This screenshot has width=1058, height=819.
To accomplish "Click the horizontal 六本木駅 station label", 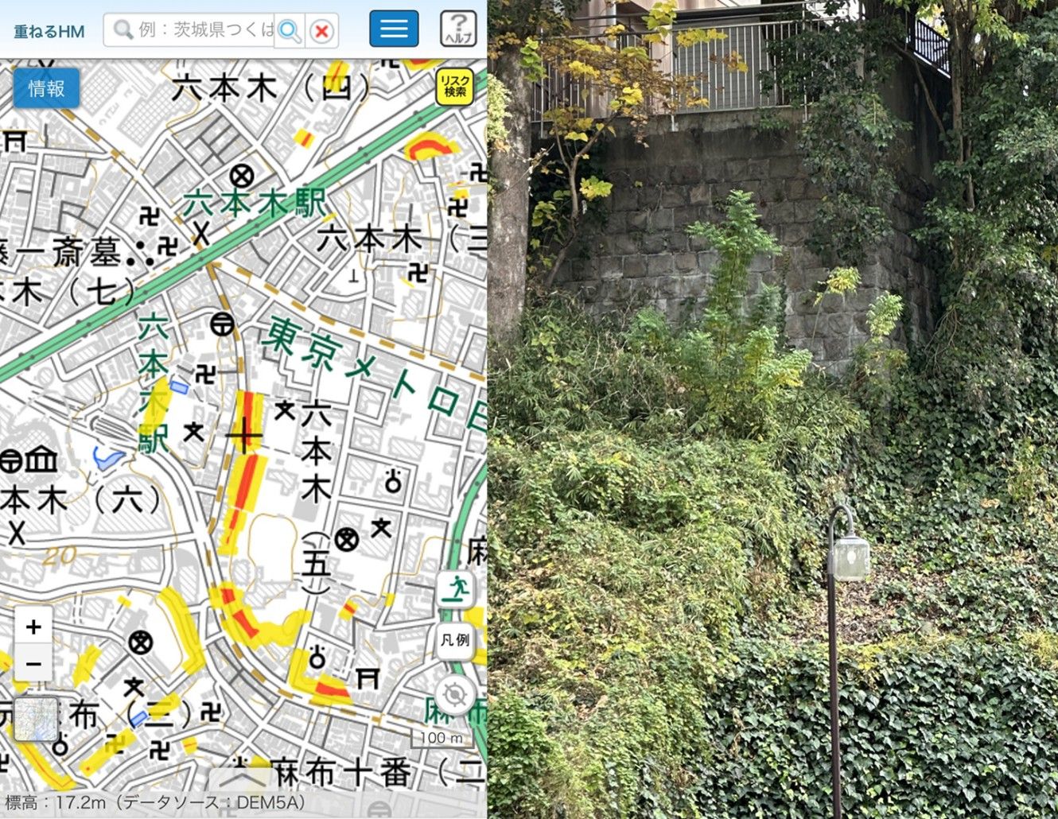I will pyautogui.click(x=255, y=204).
